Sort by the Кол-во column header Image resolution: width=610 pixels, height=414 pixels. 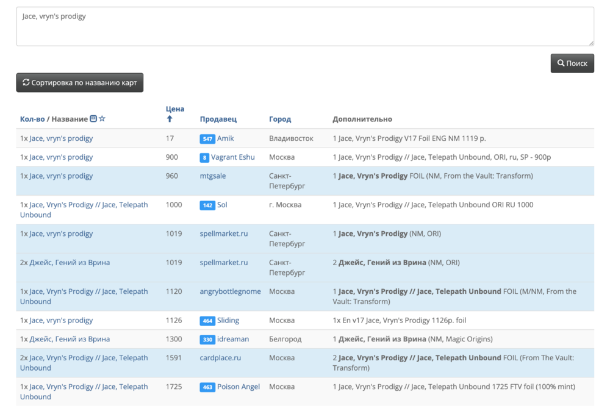pos(31,120)
